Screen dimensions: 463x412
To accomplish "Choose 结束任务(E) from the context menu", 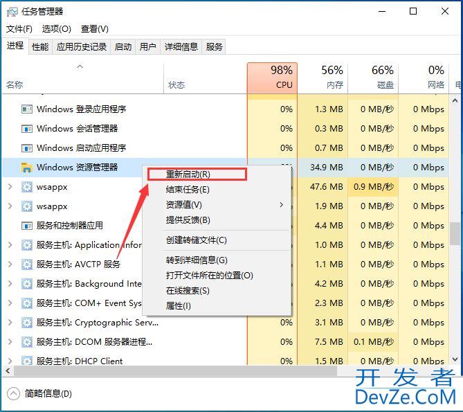I will point(217,190).
